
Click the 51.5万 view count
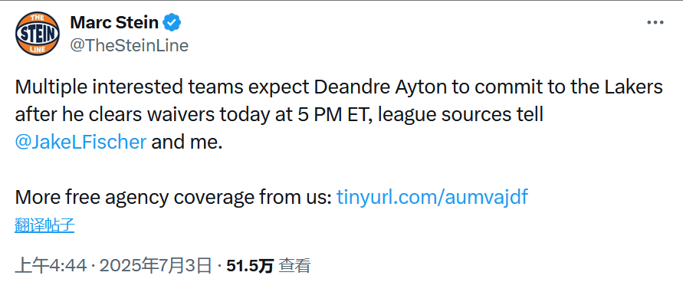pos(250,265)
